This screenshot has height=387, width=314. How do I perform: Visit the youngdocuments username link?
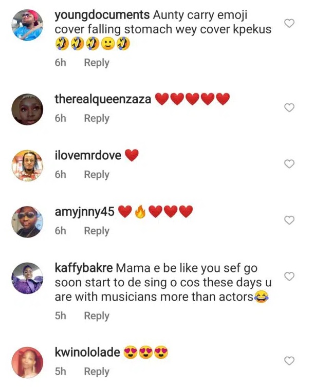pos(102,15)
